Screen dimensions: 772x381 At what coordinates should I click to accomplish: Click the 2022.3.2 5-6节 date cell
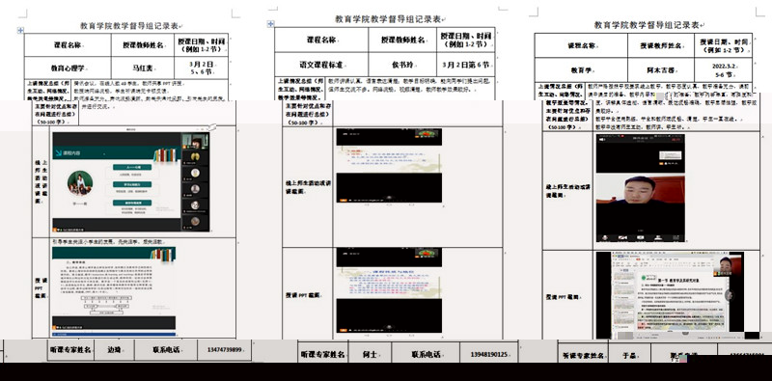tap(723, 69)
